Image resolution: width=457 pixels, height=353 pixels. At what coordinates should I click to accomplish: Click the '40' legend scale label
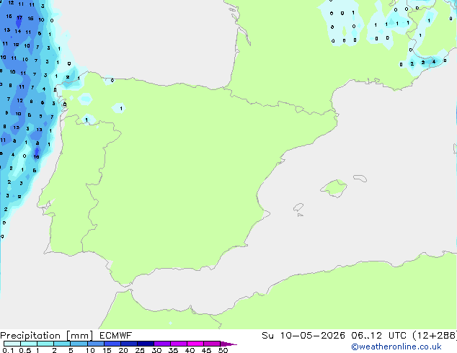pos(190,350)
